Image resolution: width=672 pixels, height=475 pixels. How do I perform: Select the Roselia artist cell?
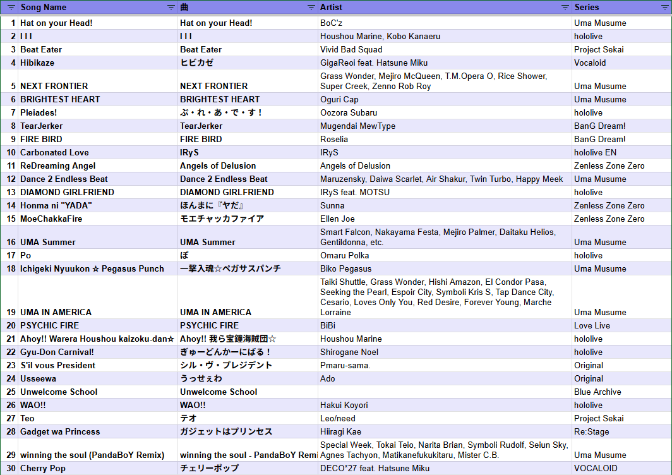point(445,140)
